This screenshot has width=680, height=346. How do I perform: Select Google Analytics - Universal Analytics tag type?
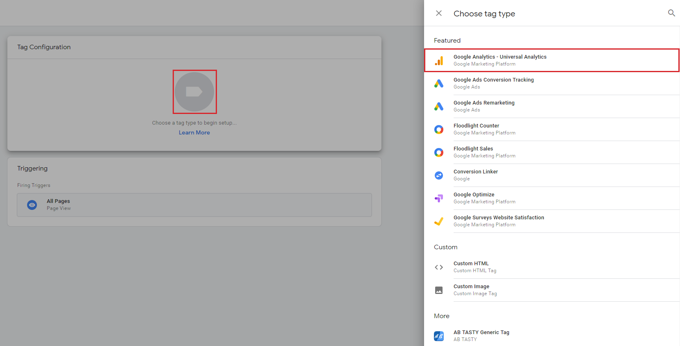(x=552, y=60)
